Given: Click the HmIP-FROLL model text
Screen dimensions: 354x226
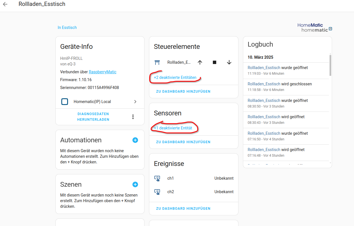Looking at the screenshot, I should tap(71, 58).
